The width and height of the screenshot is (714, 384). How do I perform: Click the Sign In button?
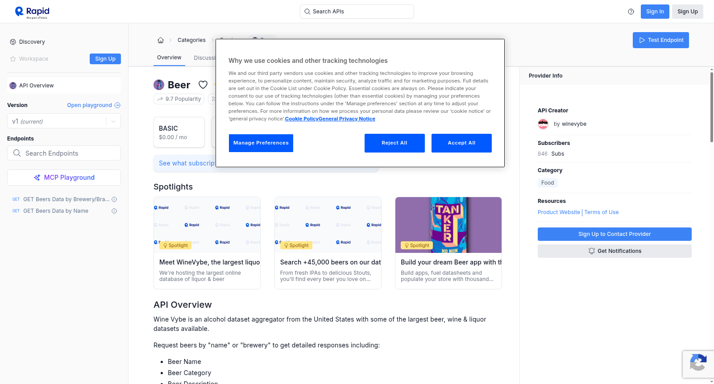655,12
